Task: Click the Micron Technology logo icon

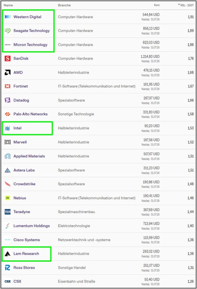Action: [8, 45]
